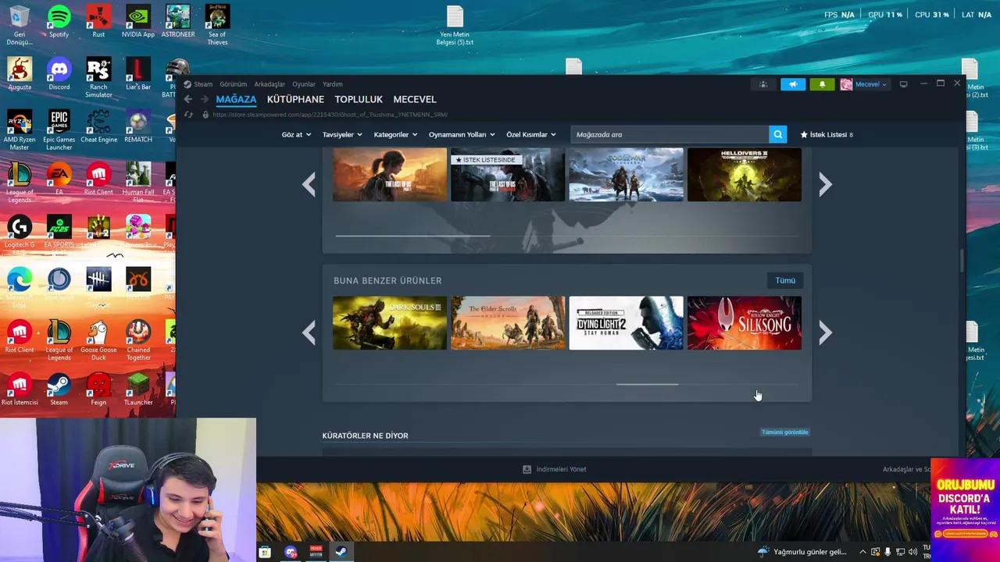The height and width of the screenshot is (562, 1000).
Task: Next arrow in upper game carousel
Action: click(x=825, y=184)
